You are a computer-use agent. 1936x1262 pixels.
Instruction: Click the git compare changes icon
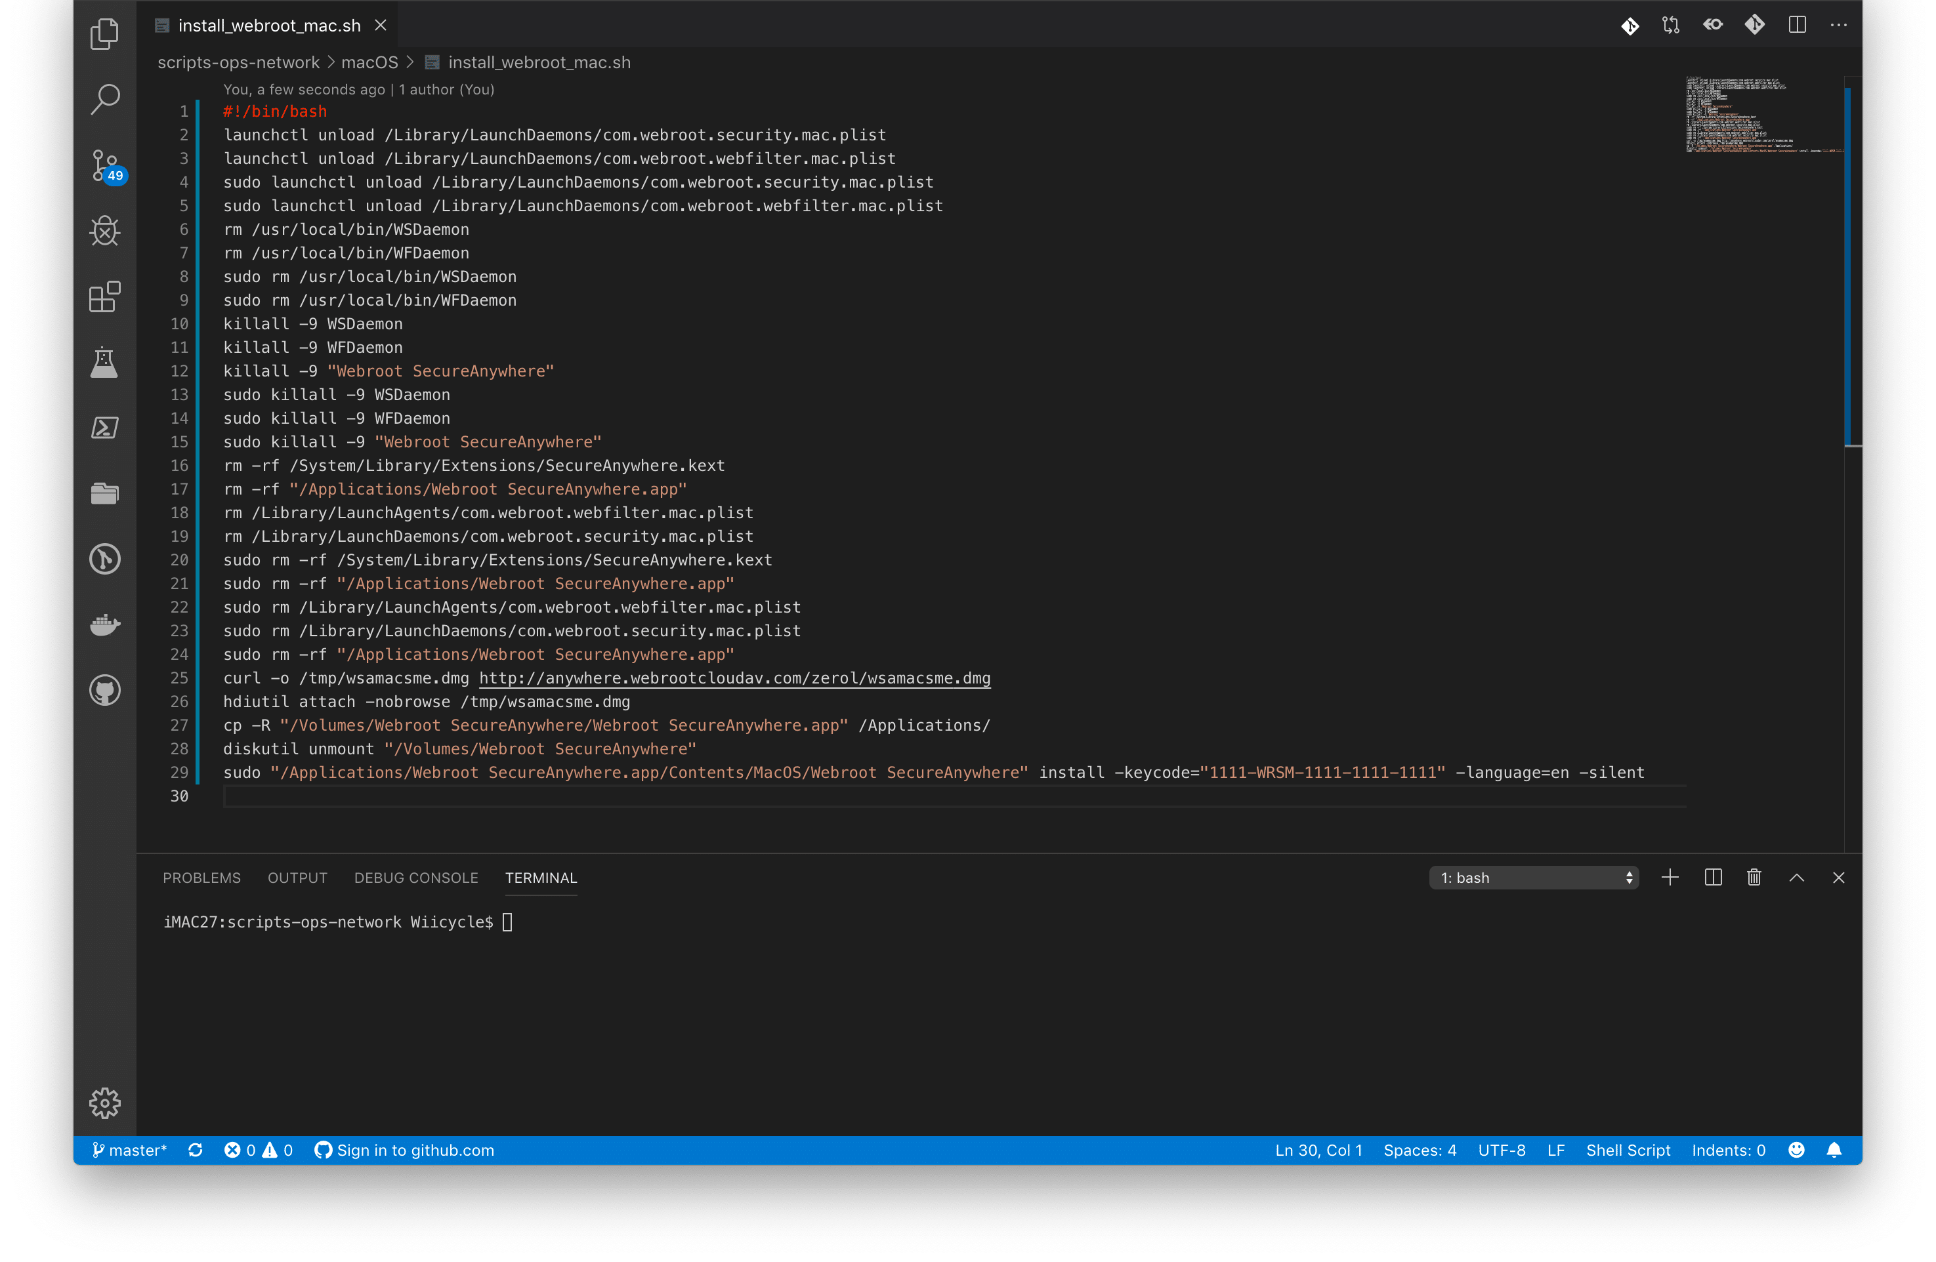click(1671, 25)
